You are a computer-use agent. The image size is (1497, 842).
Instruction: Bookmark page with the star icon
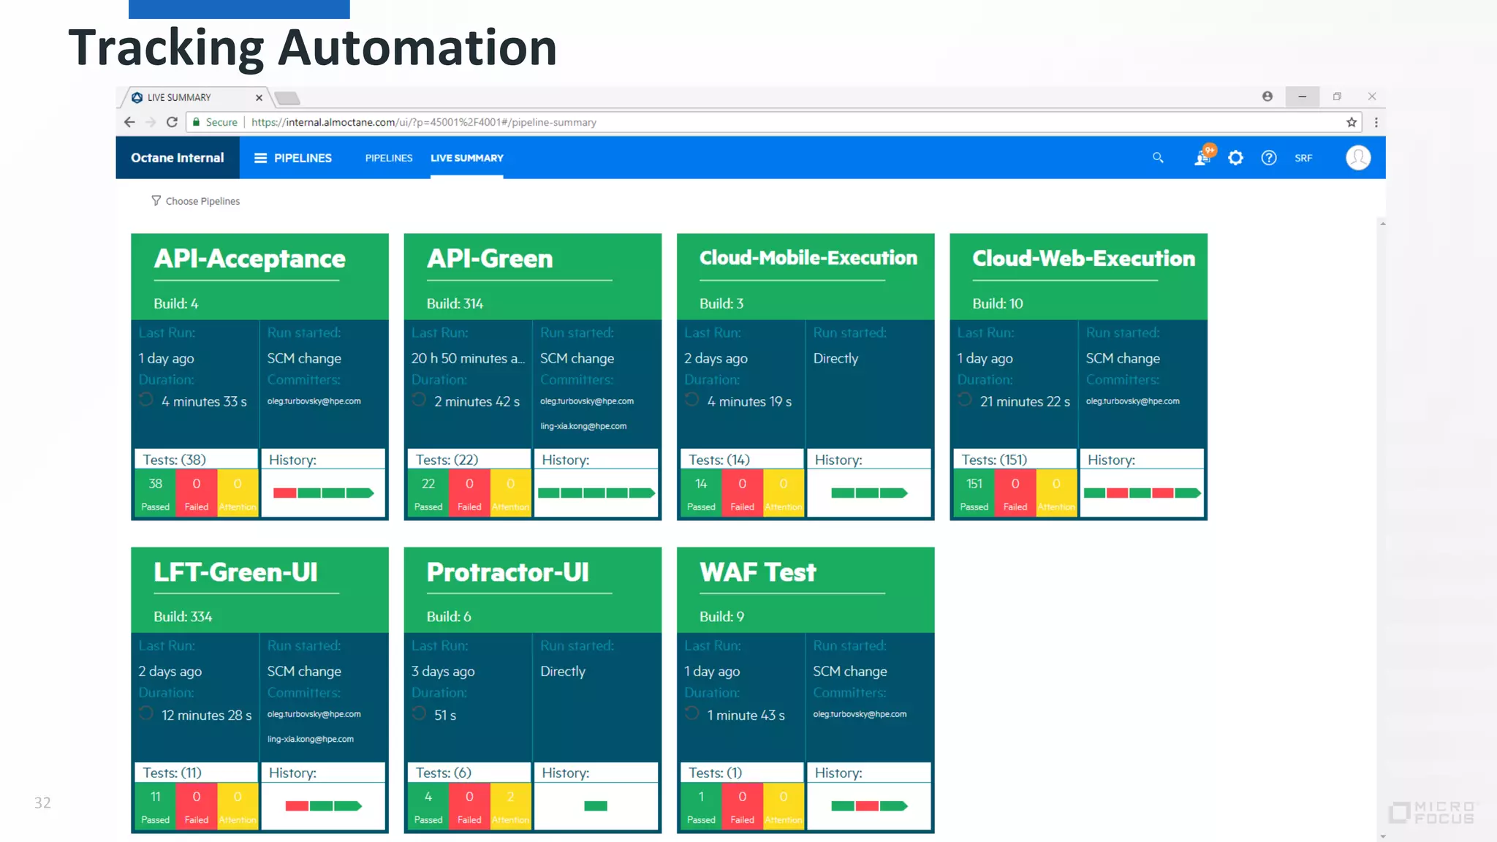(x=1352, y=122)
